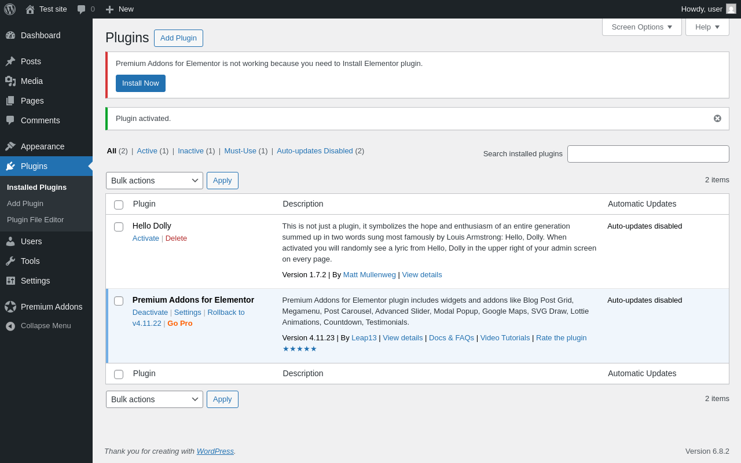Open Premium Addons Settings link
The height and width of the screenshot is (463, 741).
tap(188, 313)
